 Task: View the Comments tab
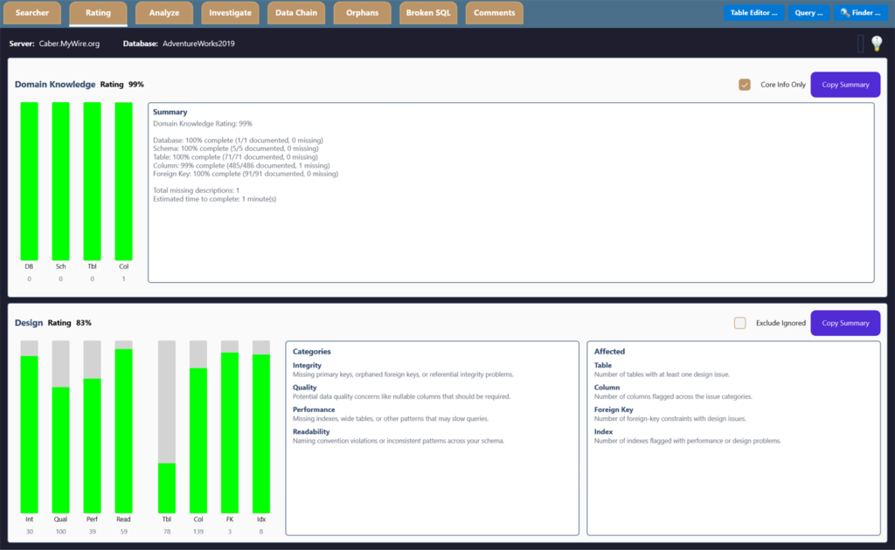[495, 13]
